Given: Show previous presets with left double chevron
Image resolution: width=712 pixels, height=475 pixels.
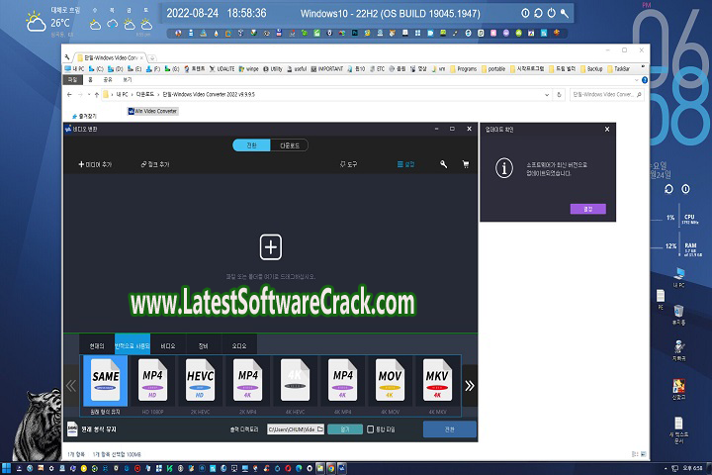Looking at the screenshot, I should (71, 386).
